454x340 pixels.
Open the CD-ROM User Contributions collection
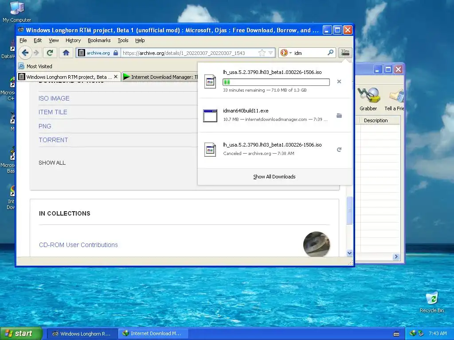[x=78, y=245]
